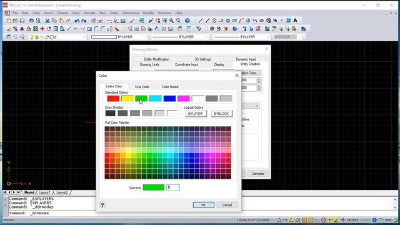The height and width of the screenshot is (225, 400).
Task: Toggle the yellow crosshair status bar icon
Action: pyautogui.click(x=330, y=220)
